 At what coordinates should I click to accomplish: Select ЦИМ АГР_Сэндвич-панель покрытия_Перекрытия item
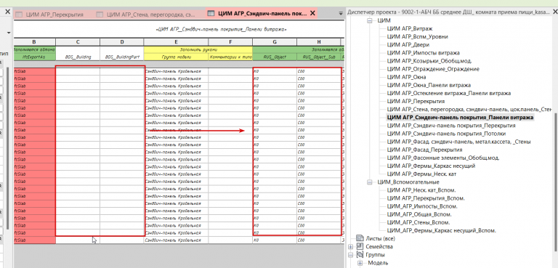(x=451, y=125)
